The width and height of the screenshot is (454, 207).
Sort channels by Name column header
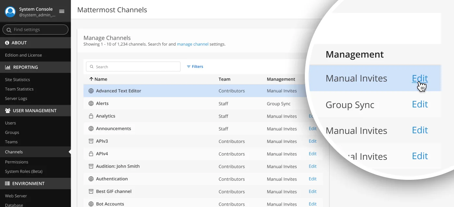(101, 79)
